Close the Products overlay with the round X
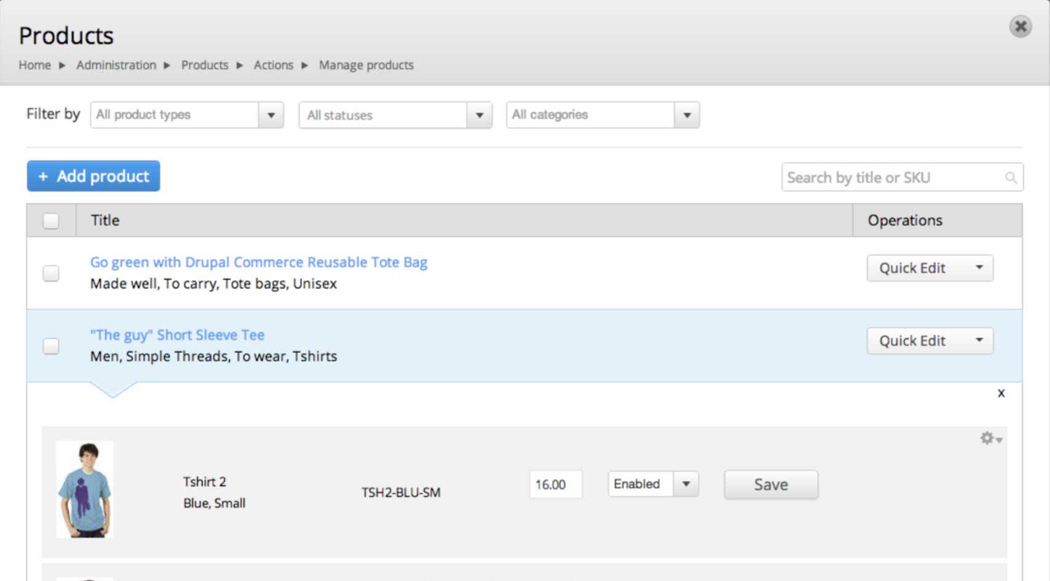The image size is (1050, 581). 1020,26
